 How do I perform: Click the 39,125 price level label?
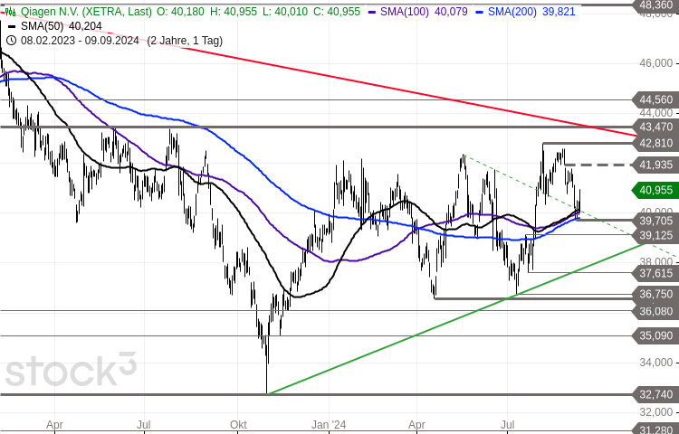(655, 235)
